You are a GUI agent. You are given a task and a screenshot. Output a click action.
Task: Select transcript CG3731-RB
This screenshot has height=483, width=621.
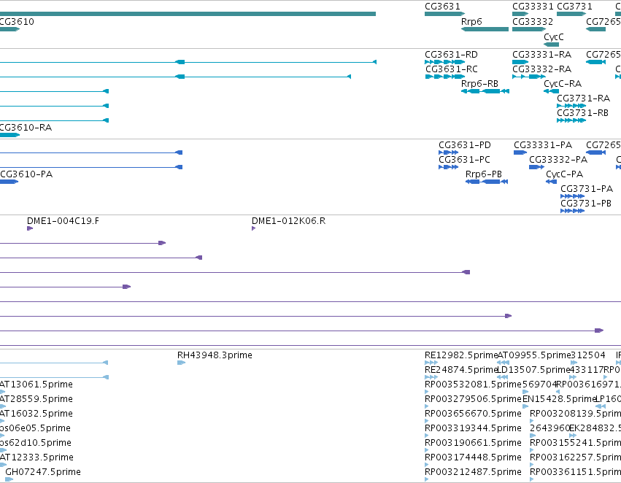pos(582,113)
